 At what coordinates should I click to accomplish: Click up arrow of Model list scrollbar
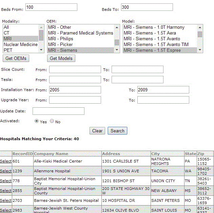tap(200, 27)
